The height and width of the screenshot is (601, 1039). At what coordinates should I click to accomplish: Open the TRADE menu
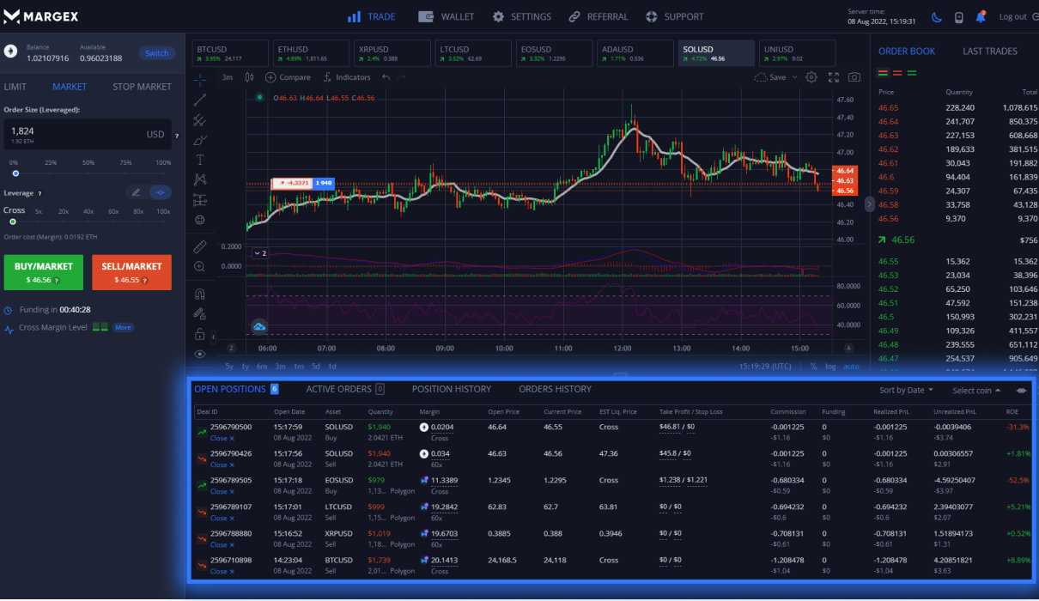(x=372, y=16)
